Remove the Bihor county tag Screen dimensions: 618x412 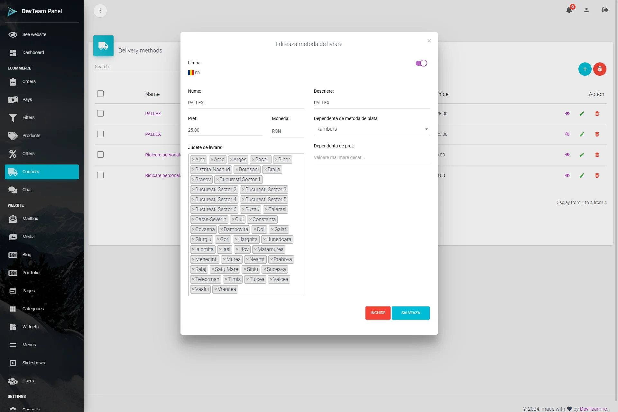point(276,160)
